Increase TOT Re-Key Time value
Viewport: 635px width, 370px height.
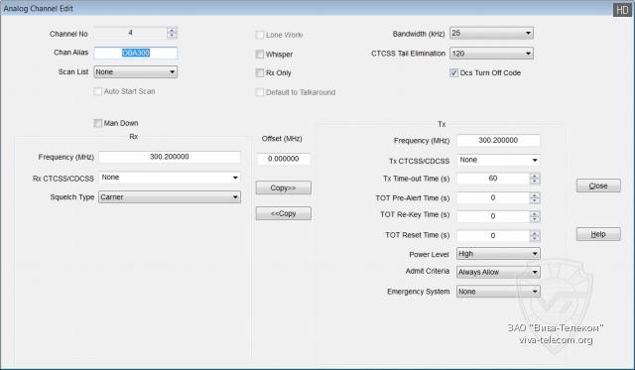click(x=535, y=214)
